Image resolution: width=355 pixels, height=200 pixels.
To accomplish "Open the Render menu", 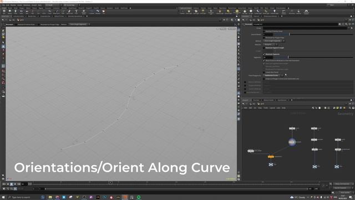I will pyautogui.click(x=13, y=5).
